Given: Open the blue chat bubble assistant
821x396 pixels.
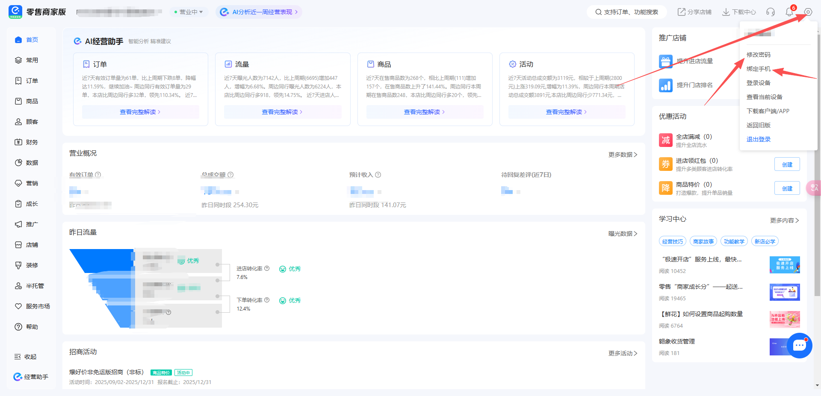Looking at the screenshot, I should pos(799,345).
